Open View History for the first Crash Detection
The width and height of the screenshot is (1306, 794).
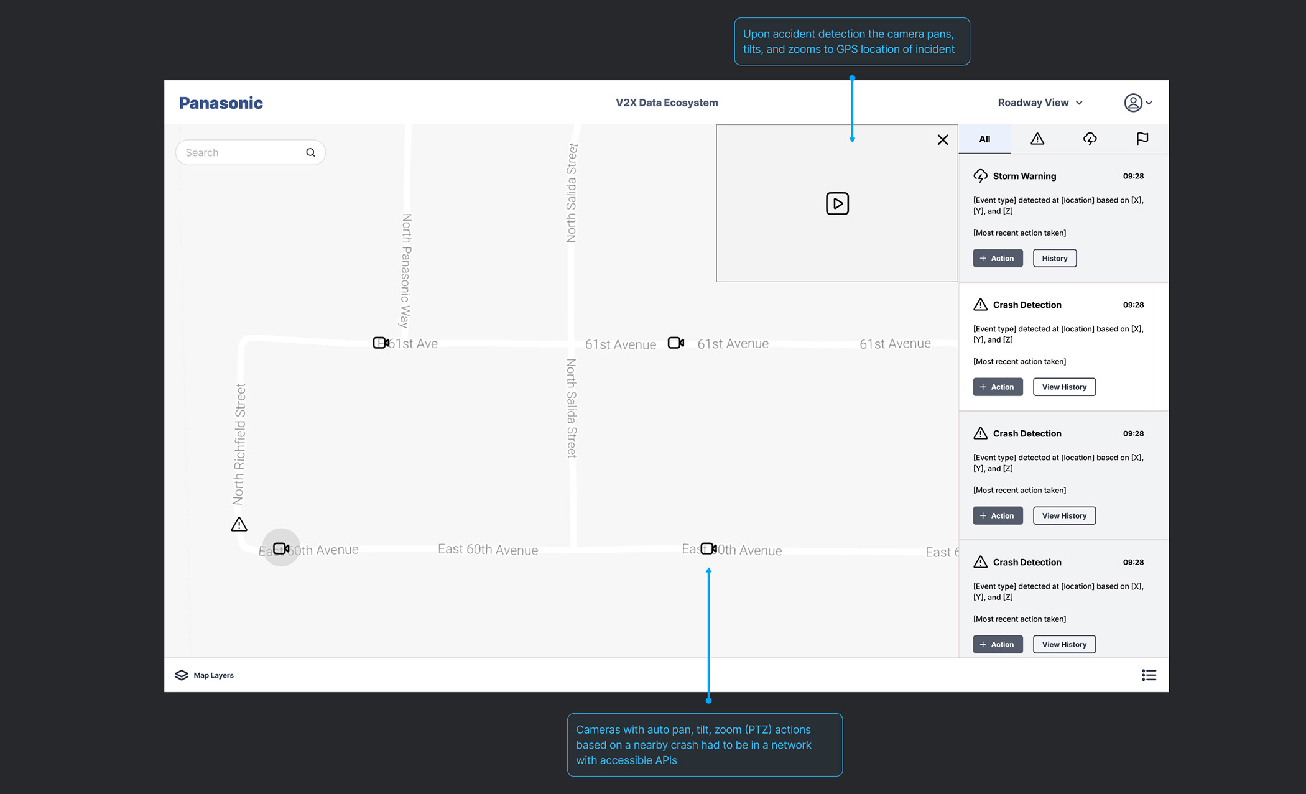(1063, 387)
